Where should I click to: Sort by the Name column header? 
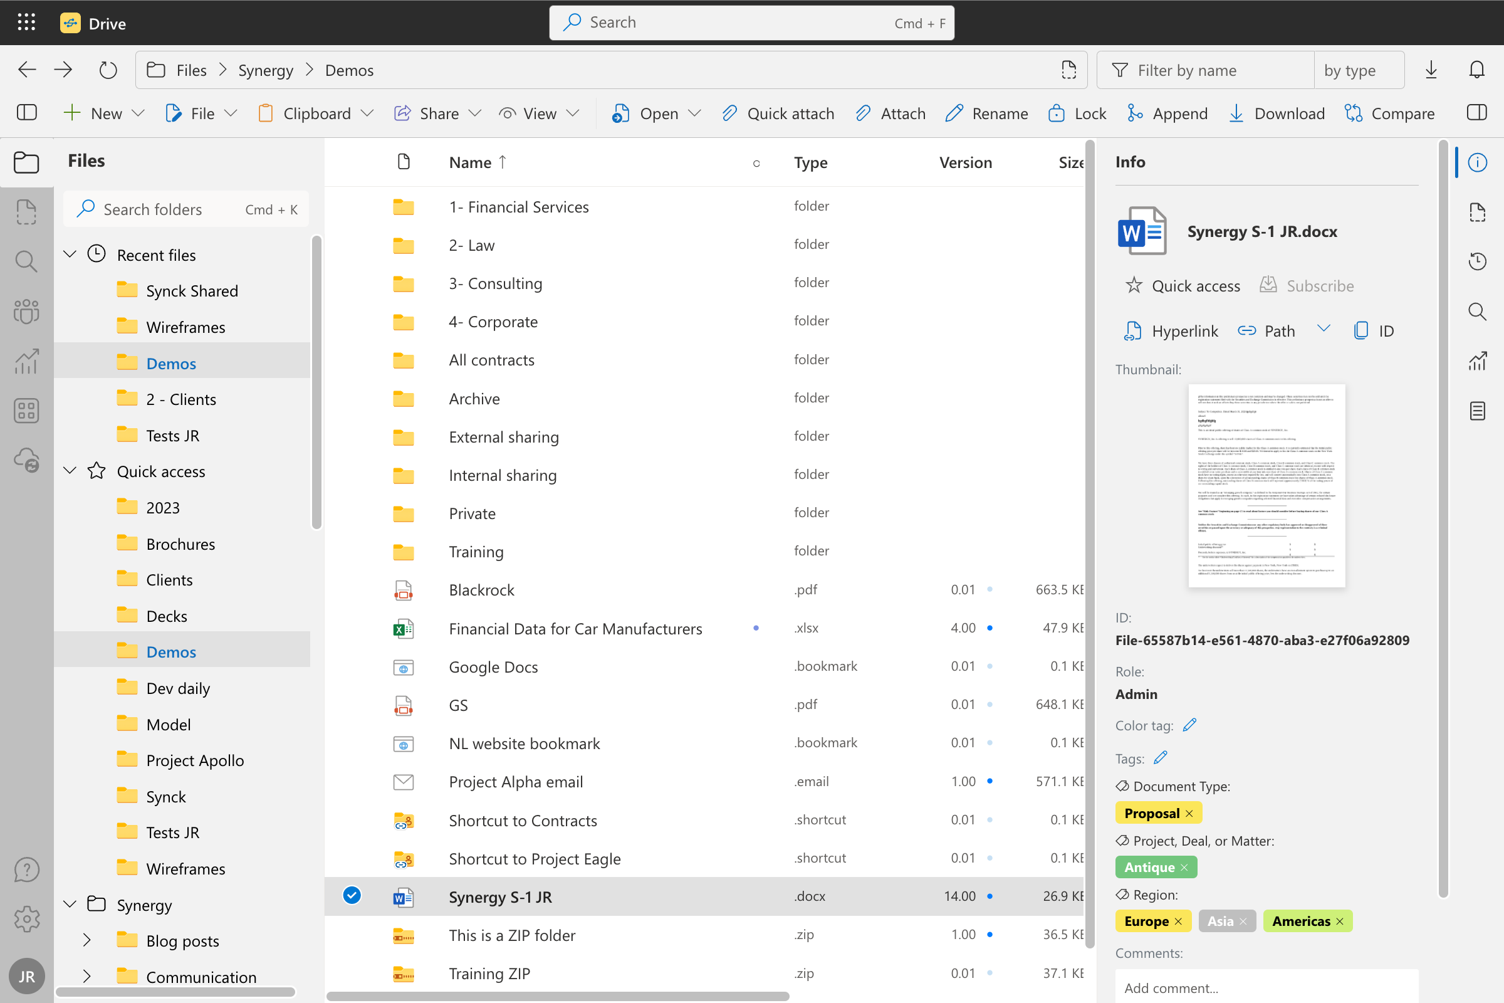click(x=477, y=162)
